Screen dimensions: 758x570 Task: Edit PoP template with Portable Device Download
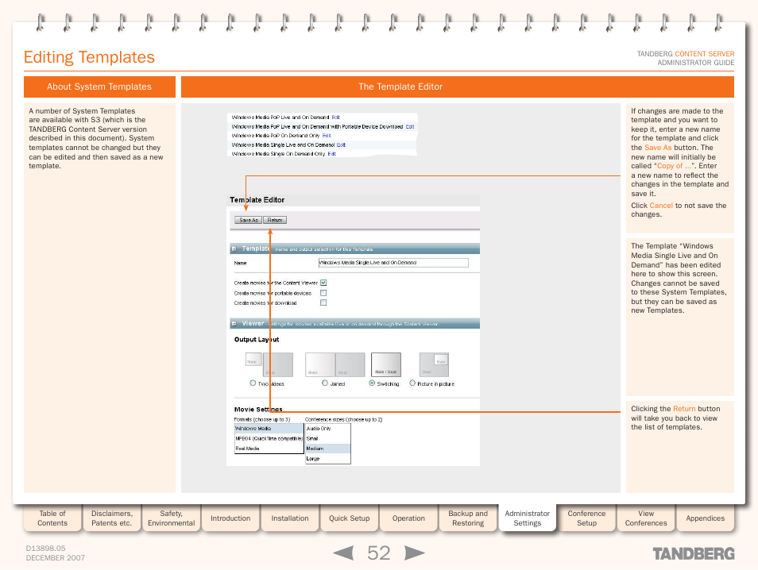click(410, 126)
